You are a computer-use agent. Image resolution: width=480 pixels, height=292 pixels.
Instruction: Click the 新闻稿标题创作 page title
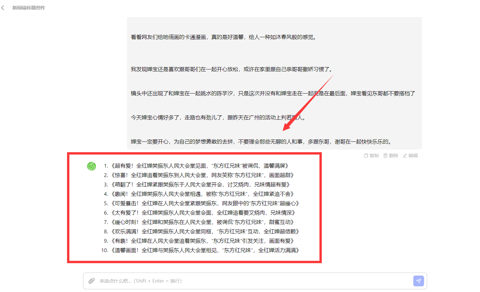click(29, 8)
